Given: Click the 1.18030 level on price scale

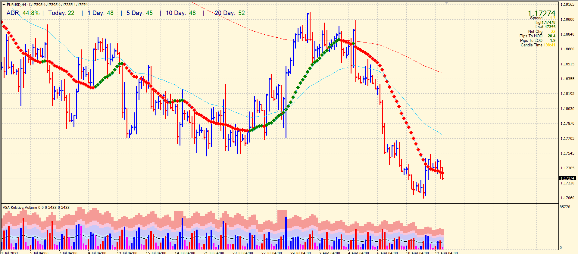Looking at the screenshot, I should point(567,108).
